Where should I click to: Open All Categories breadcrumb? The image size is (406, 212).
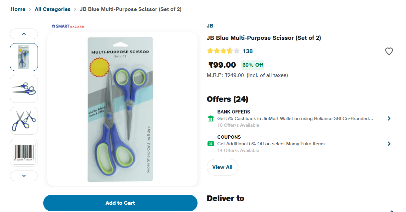(53, 9)
